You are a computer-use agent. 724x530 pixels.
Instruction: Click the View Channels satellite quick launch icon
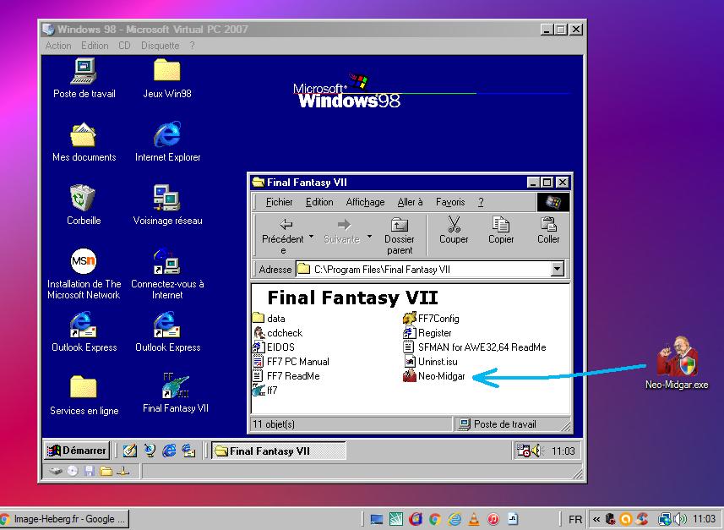[150, 451]
